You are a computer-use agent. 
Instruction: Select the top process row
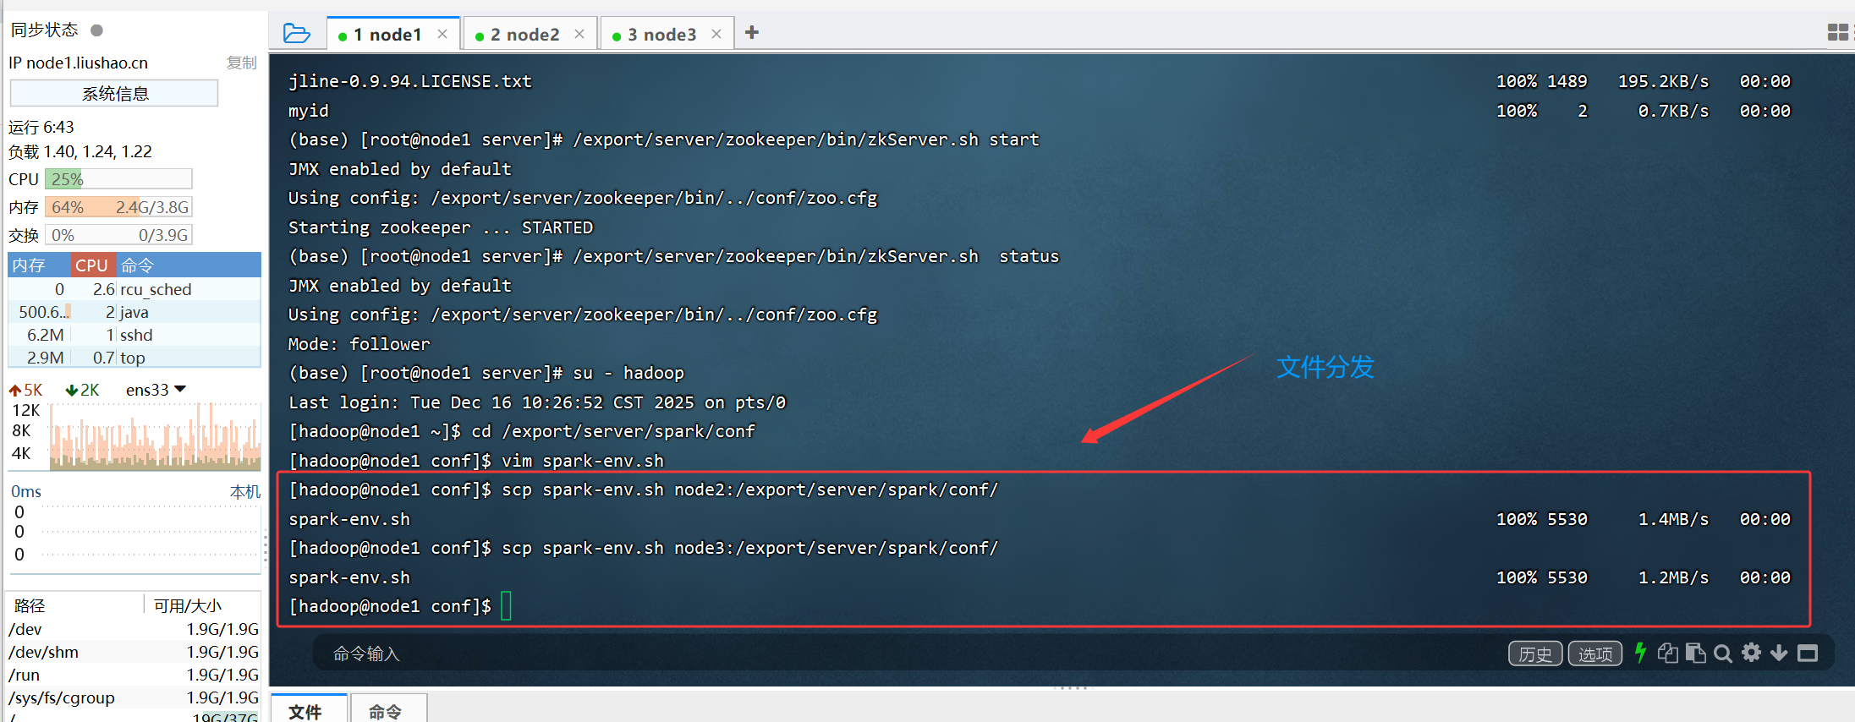[x=134, y=358]
